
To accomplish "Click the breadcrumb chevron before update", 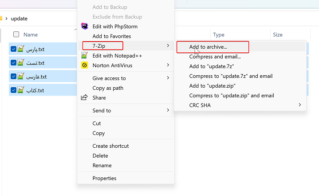I will (6, 19).
